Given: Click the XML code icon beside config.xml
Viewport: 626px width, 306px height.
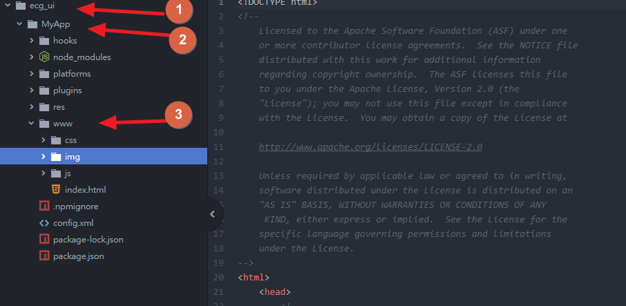Looking at the screenshot, I should coord(44,223).
